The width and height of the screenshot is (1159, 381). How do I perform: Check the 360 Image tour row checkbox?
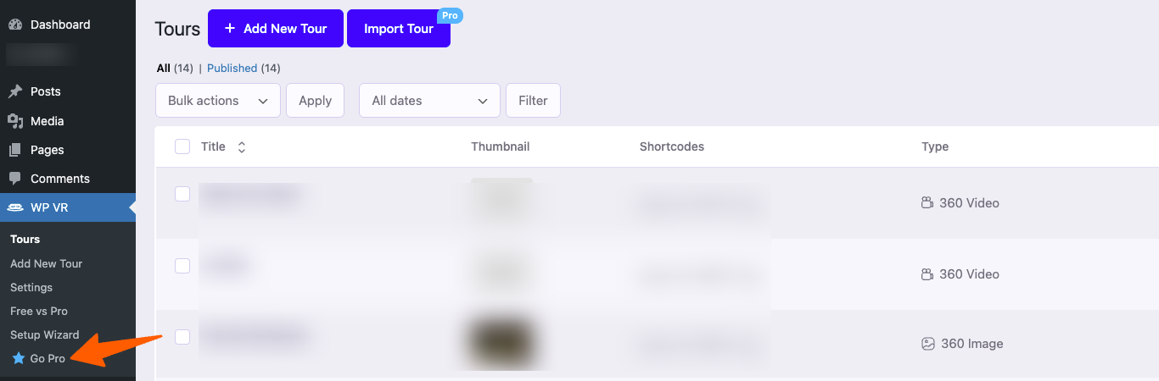182,337
